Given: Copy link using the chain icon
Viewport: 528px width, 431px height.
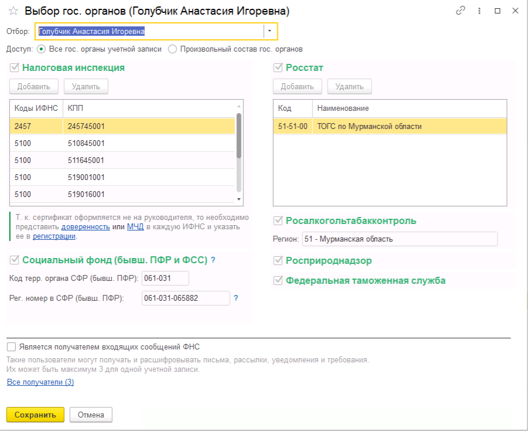Looking at the screenshot, I should tap(461, 11).
